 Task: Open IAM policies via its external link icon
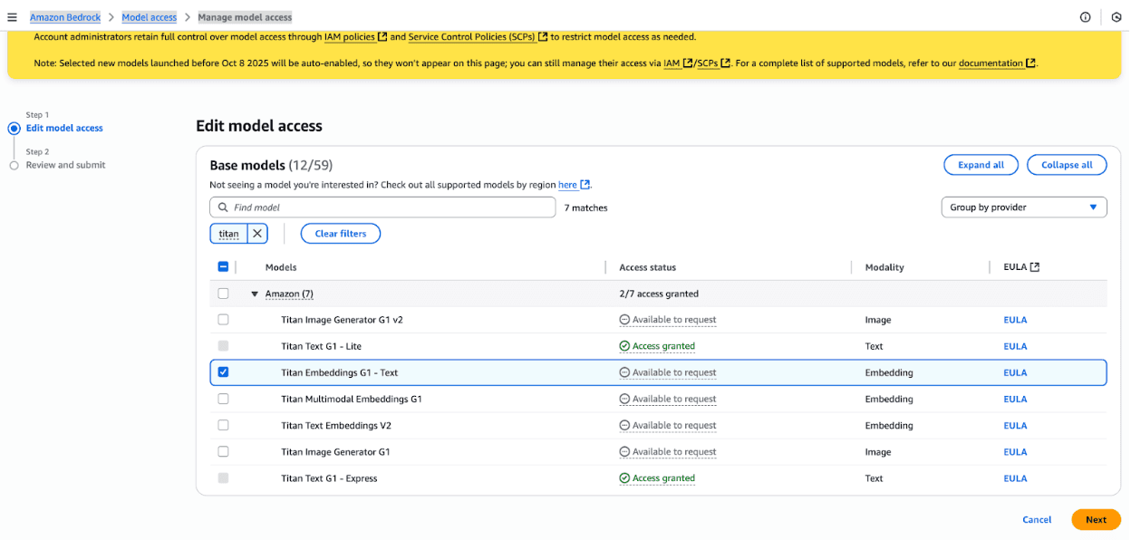click(382, 36)
